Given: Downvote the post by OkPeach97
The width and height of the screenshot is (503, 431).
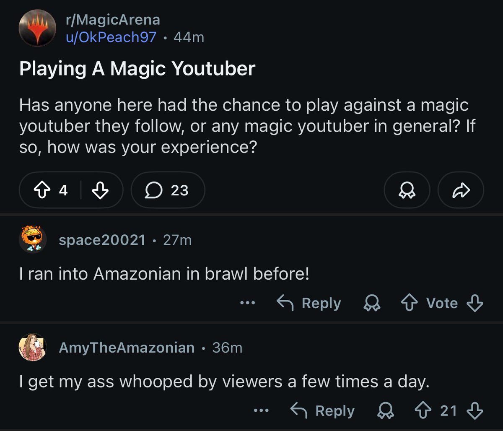Looking at the screenshot, I should click(100, 190).
